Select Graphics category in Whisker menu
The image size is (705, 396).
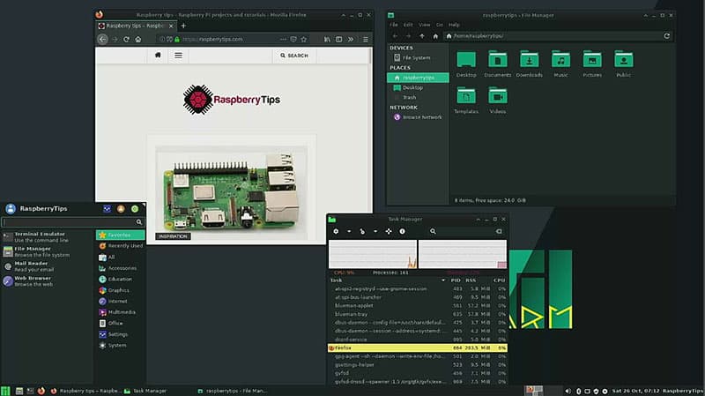point(121,290)
